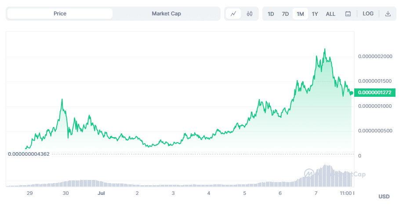Show ALL time price history
Viewport: 399px width, 205px height.
pos(330,14)
